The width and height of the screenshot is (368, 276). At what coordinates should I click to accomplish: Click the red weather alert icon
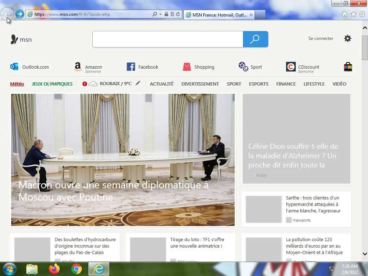tap(84, 84)
